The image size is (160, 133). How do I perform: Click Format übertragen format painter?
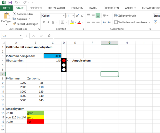pyautogui.click(x=26, y=24)
